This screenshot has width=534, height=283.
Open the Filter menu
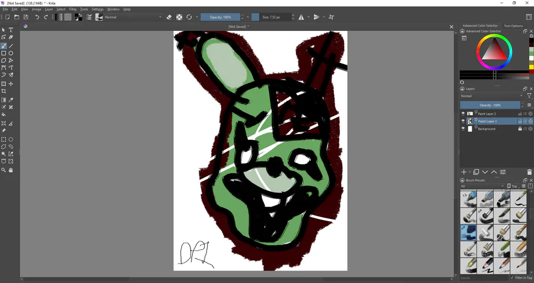tap(73, 9)
